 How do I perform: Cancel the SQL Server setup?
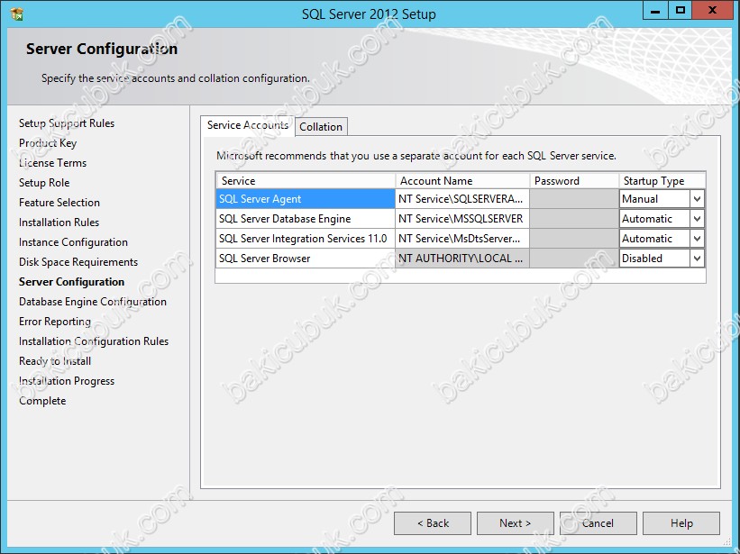[598, 523]
